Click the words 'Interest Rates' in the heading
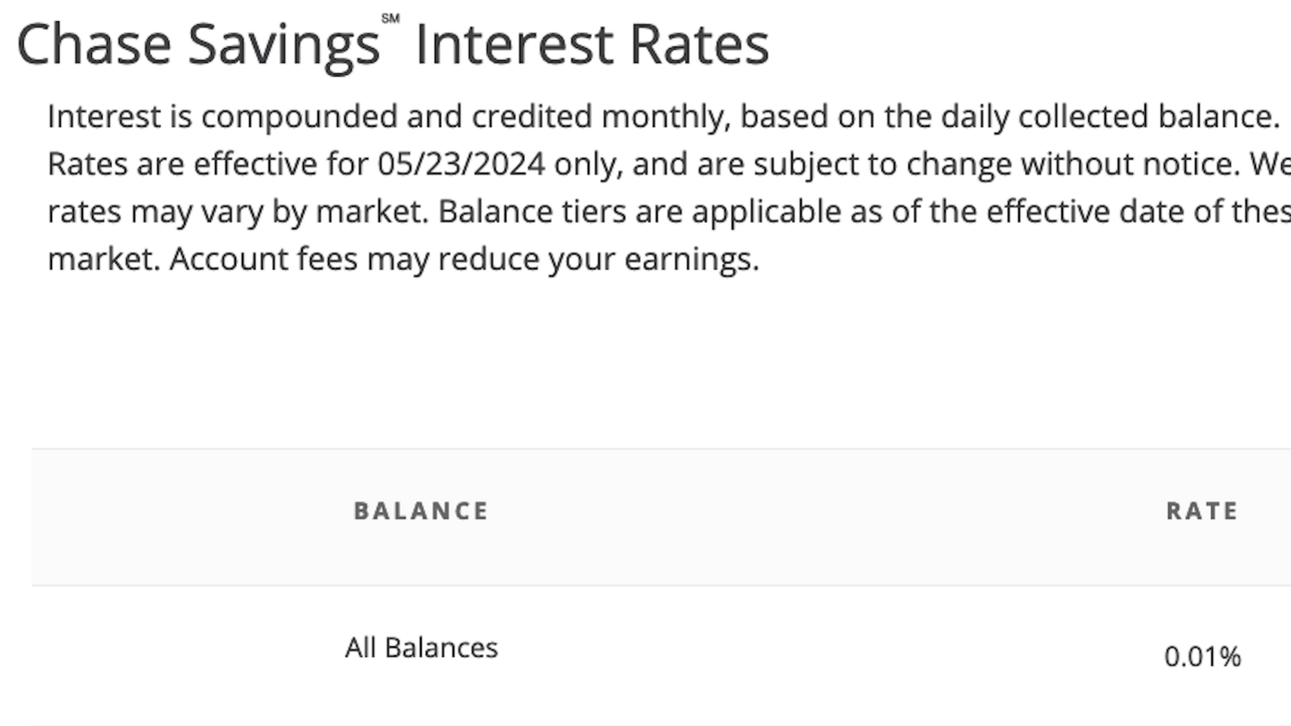 click(x=592, y=46)
